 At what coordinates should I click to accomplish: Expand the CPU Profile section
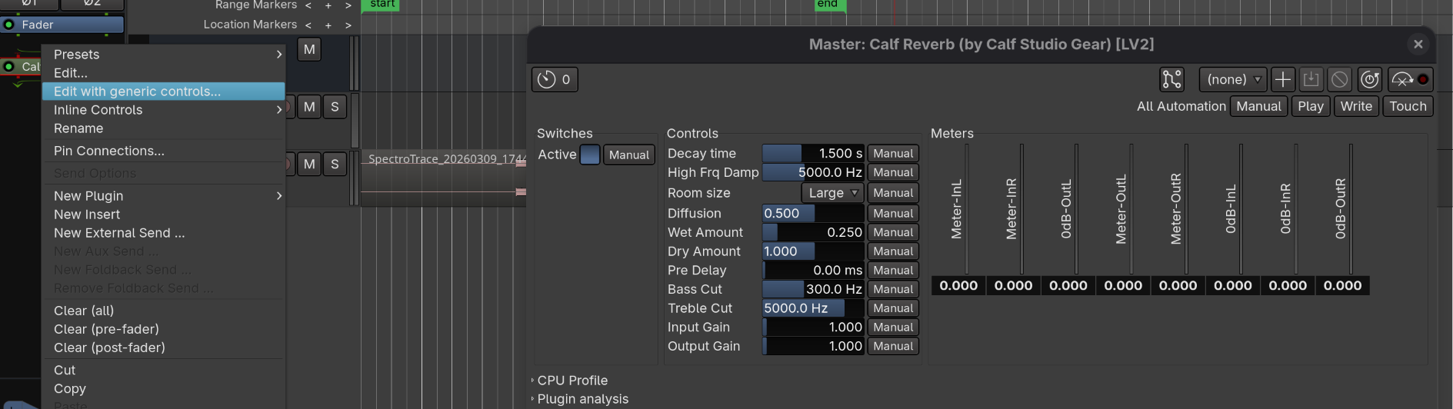[572, 381]
